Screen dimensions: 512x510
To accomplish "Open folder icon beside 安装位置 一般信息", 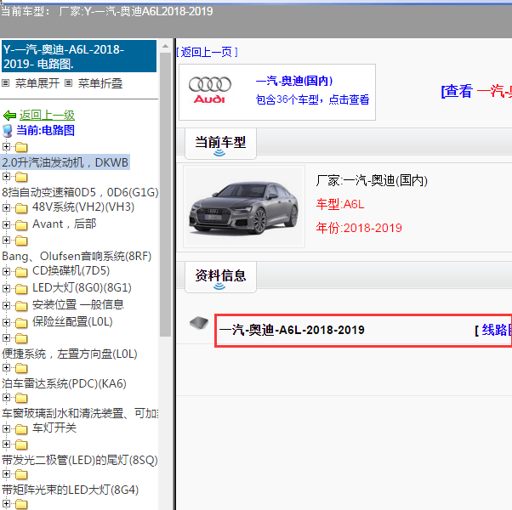I will click(21, 306).
